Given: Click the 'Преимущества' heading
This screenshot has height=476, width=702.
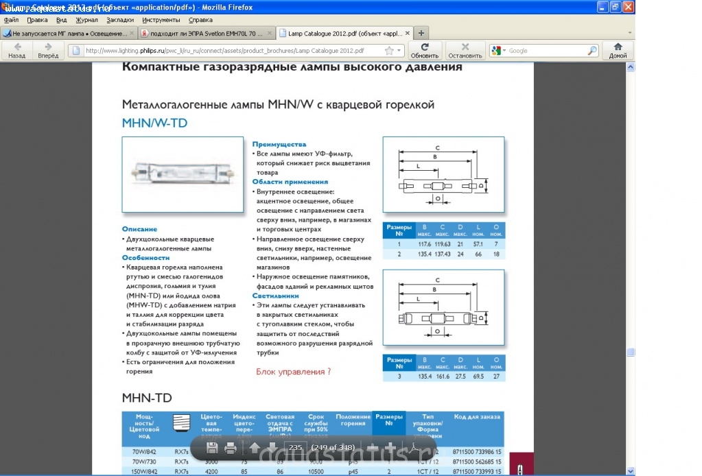Looking at the screenshot, I should tap(279, 144).
